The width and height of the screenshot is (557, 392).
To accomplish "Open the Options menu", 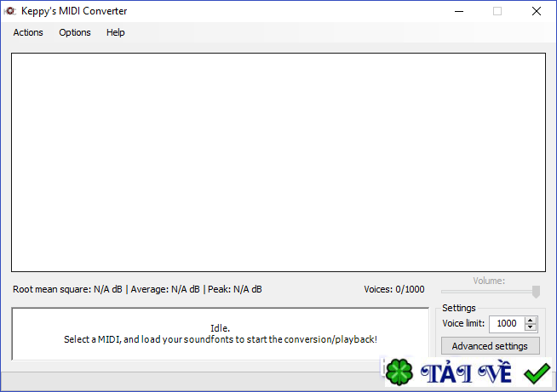I will pyautogui.click(x=75, y=32).
